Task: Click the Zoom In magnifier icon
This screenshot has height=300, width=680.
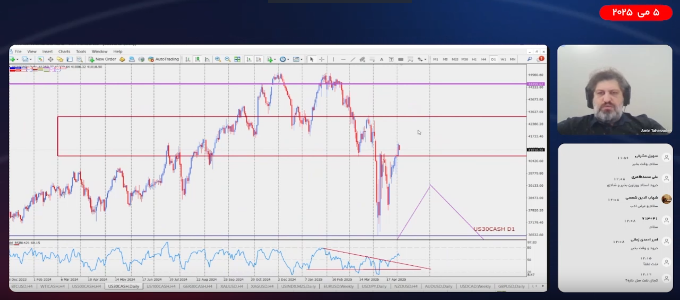Action: [x=218, y=59]
